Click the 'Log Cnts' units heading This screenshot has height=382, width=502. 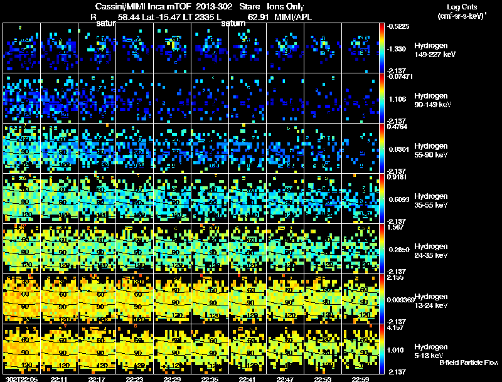(x=461, y=7)
